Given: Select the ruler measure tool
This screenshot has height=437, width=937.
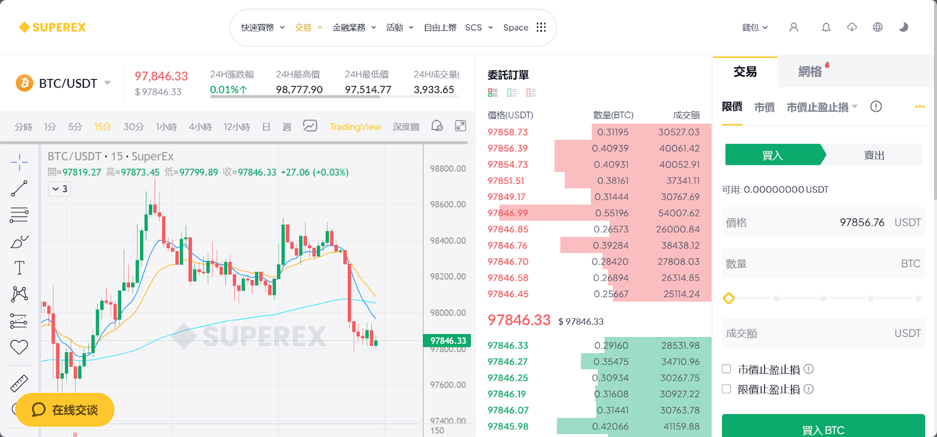Looking at the screenshot, I should (19, 383).
